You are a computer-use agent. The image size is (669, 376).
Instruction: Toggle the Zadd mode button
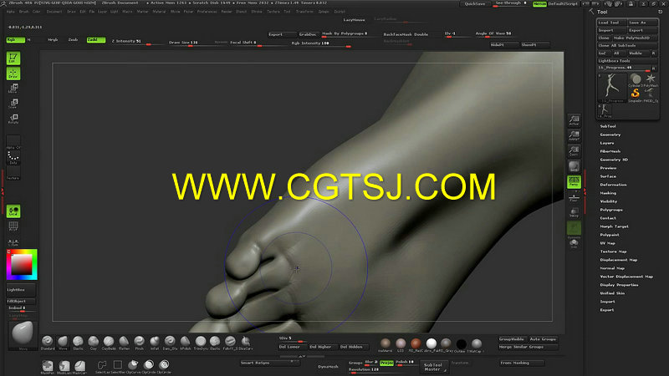[95, 39]
